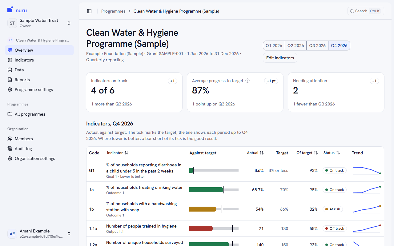This screenshot has width=394, height=246.
Task: Click the All programmes folder icon
Action: pyautogui.click(x=10, y=114)
